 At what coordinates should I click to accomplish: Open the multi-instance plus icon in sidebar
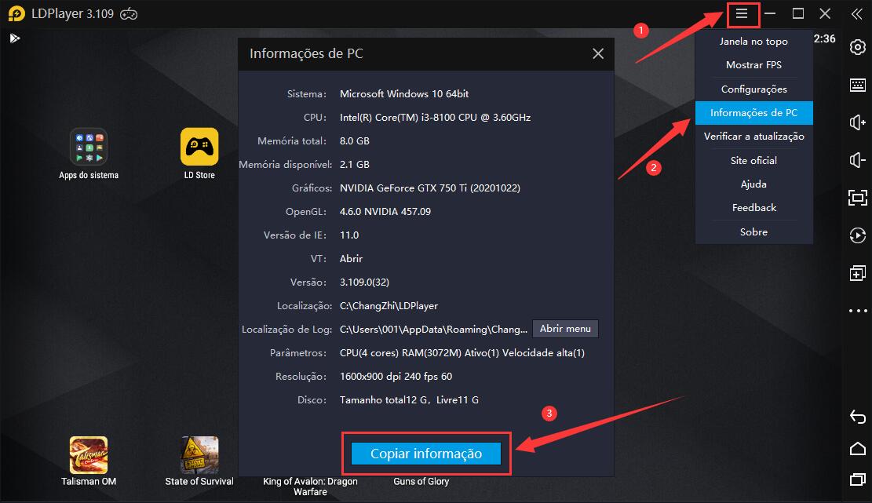tap(858, 273)
